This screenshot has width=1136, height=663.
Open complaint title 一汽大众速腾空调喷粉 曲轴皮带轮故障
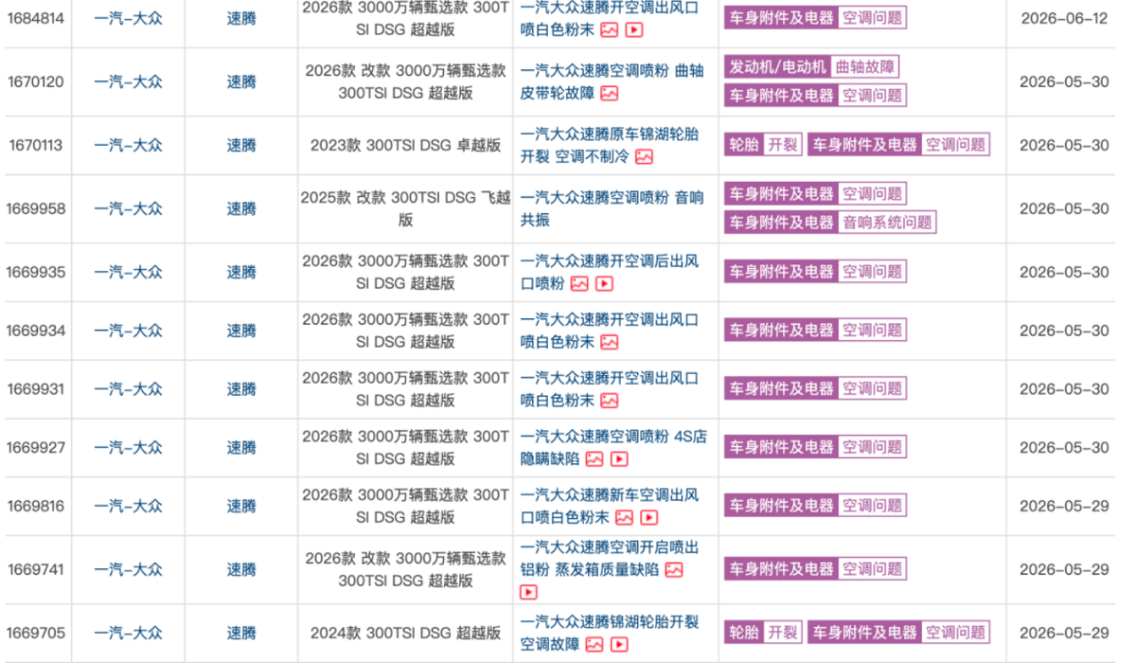point(612,81)
